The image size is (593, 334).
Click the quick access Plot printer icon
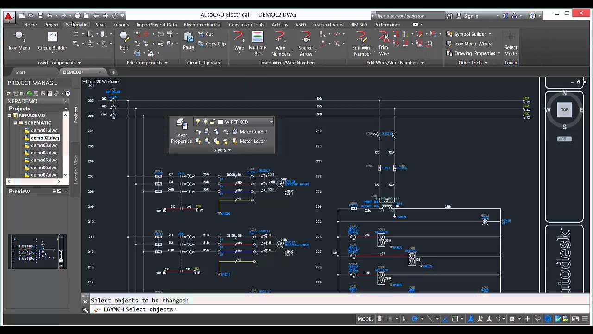pos(77,15)
